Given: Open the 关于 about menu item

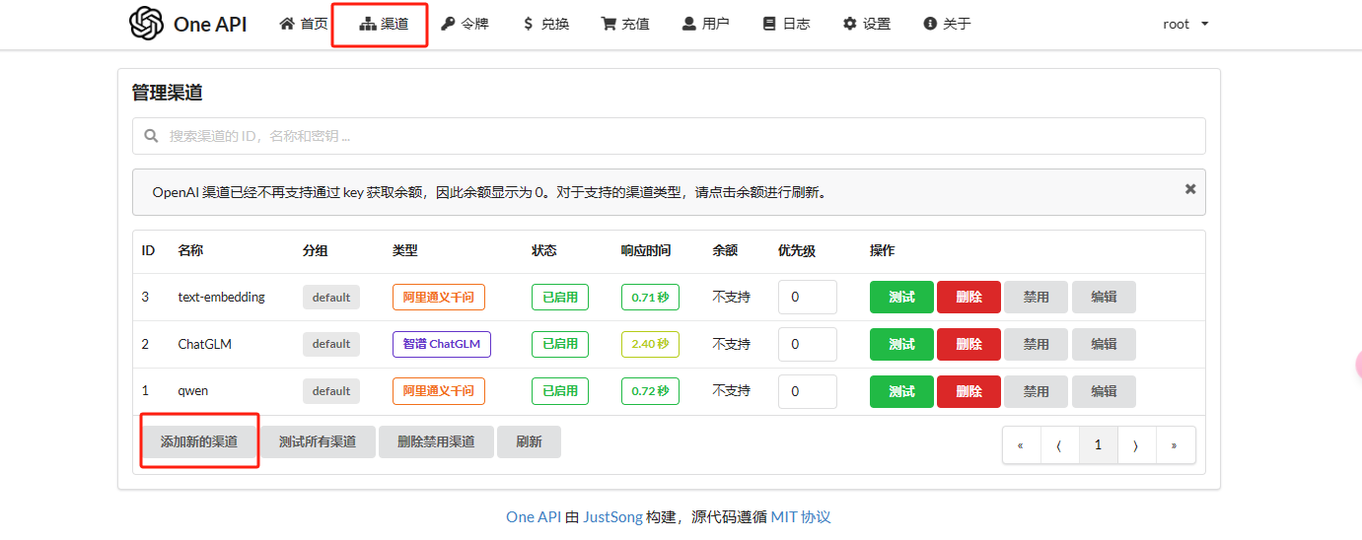Looking at the screenshot, I should [947, 24].
